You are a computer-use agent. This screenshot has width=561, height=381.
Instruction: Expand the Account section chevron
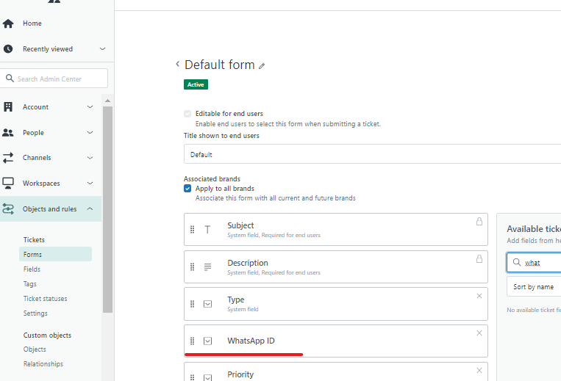point(90,106)
